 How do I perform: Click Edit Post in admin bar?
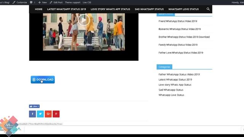[x=56, y=3]
